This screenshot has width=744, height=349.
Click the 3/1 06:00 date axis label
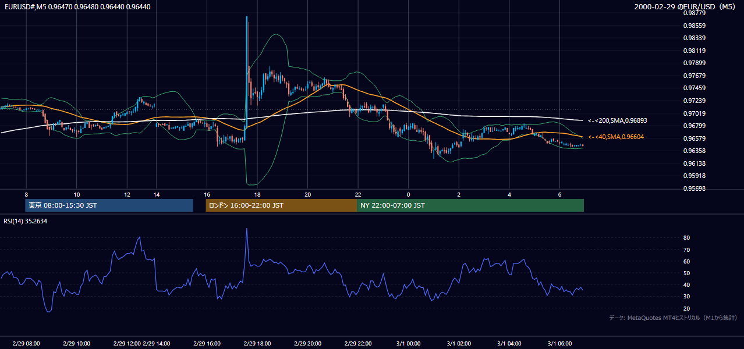pyautogui.click(x=560, y=344)
